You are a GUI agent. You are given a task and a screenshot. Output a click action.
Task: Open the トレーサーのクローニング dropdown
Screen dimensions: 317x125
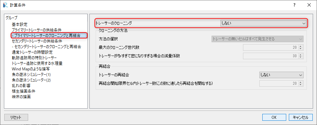click(263, 23)
